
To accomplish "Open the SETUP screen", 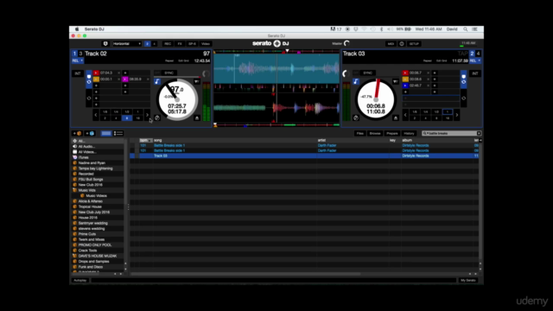I will [414, 44].
